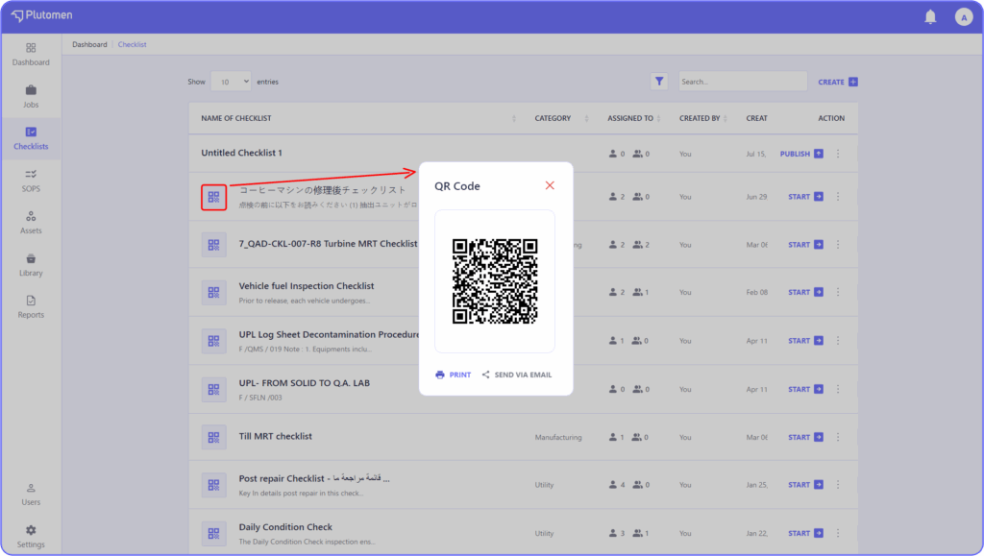Start UPL- FROM SOLID TO Q.A. LAB
The width and height of the screenshot is (984, 556).
click(x=806, y=389)
